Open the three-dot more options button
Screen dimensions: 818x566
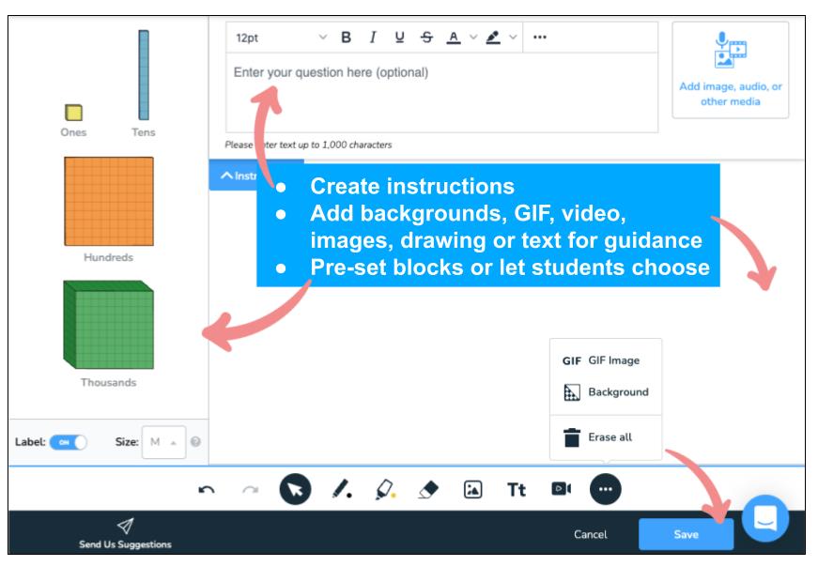605,489
